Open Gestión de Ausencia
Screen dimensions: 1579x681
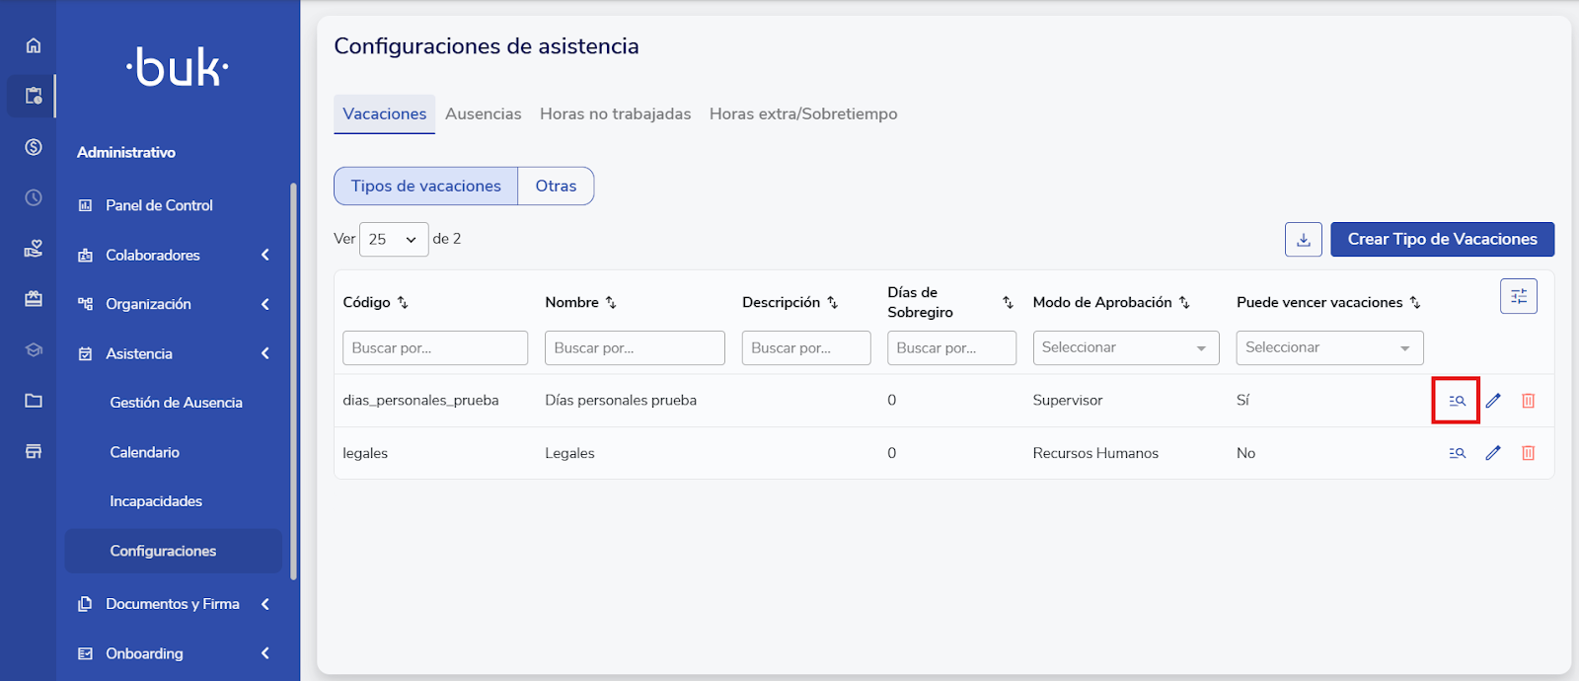(x=176, y=403)
